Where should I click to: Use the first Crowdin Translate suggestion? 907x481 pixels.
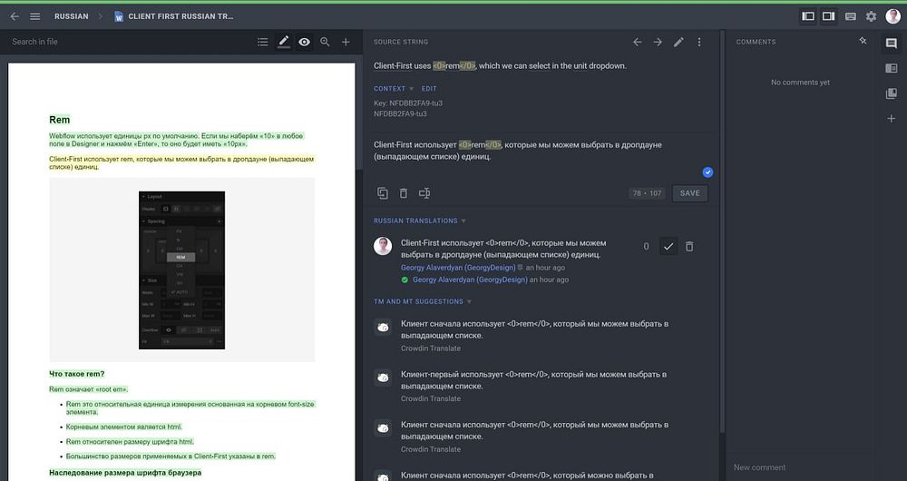pos(534,329)
